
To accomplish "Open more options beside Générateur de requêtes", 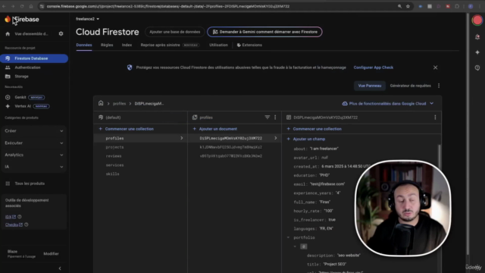I will [439, 86].
